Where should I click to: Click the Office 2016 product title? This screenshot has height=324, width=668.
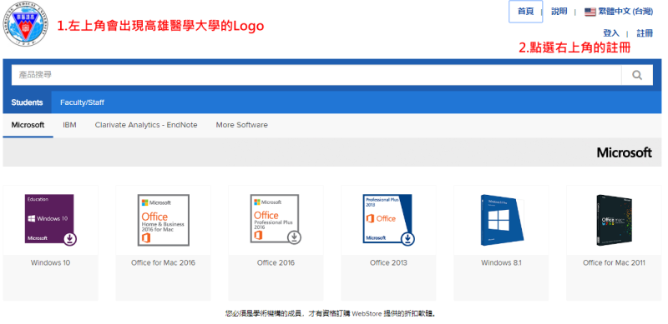(x=276, y=262)
